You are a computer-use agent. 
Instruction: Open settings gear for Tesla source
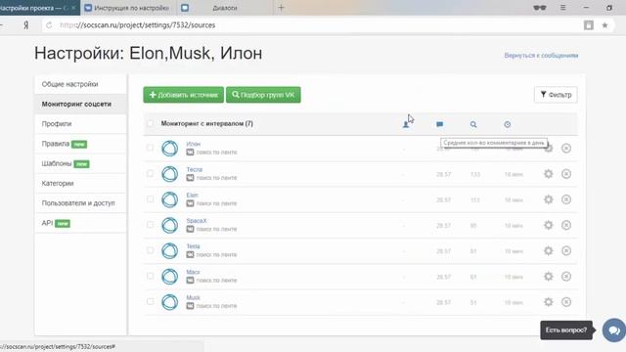(548, 250)
